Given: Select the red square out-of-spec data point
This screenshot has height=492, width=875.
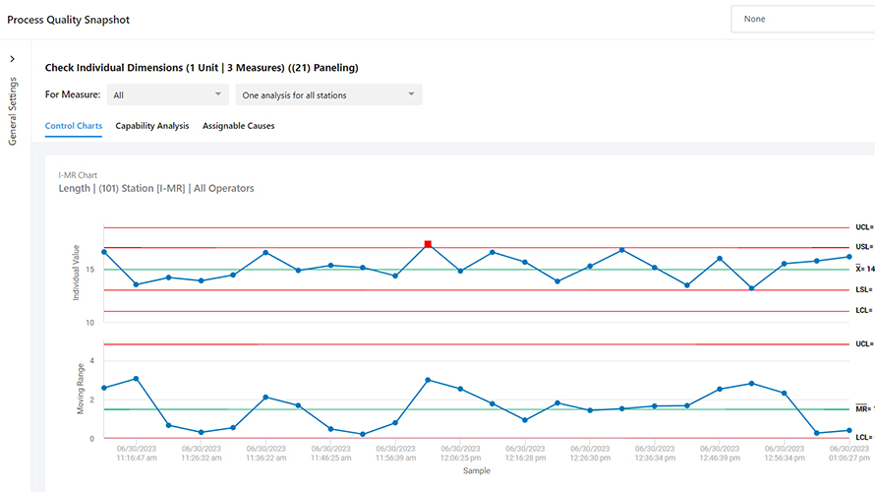Looking at the screenshot, I should pyautogui.click(x=428, y=243).
